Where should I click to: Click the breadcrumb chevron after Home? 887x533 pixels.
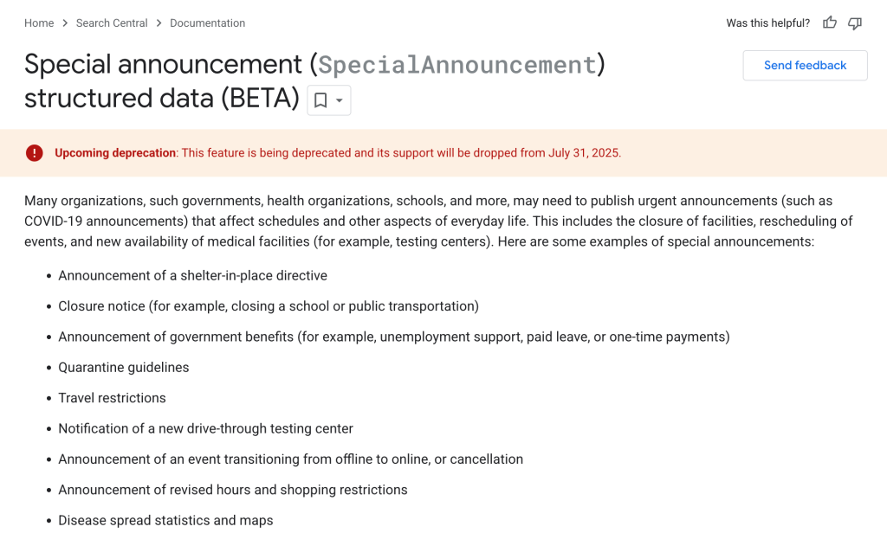point(62,22)
